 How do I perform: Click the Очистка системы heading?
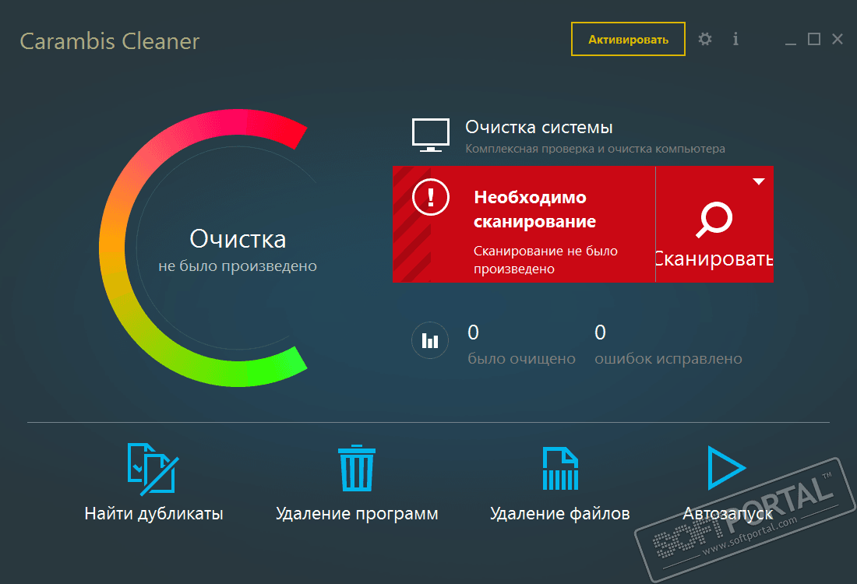[539, 127]
